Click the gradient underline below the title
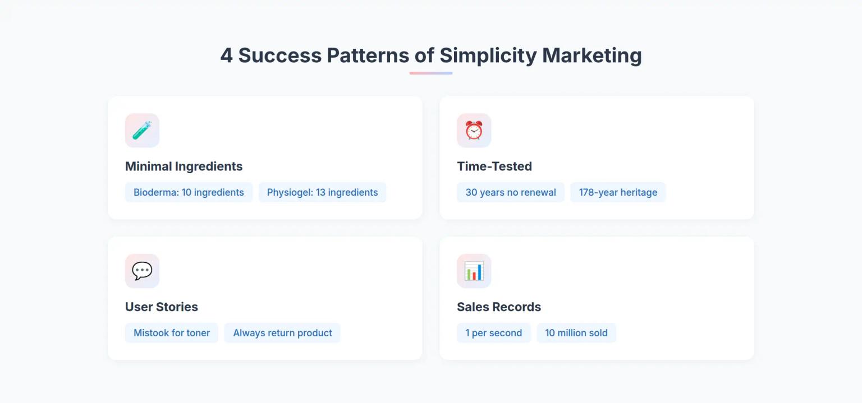The height and width of the screenshot is (403, 862). point(430,73)
